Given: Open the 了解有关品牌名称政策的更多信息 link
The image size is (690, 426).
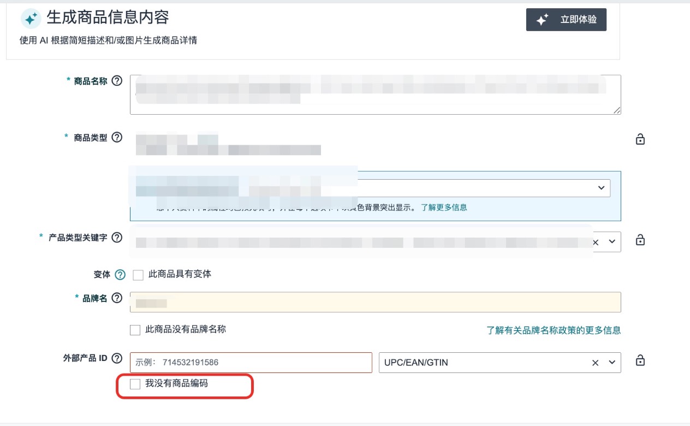Looking at the screenshot, I should (554, 330).
